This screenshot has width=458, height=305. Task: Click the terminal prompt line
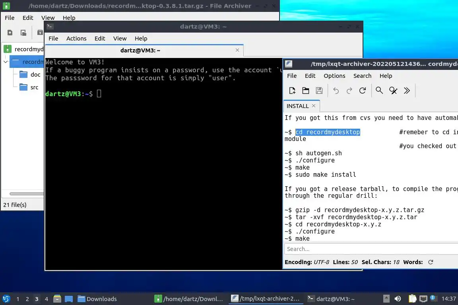tap(73, 94)
